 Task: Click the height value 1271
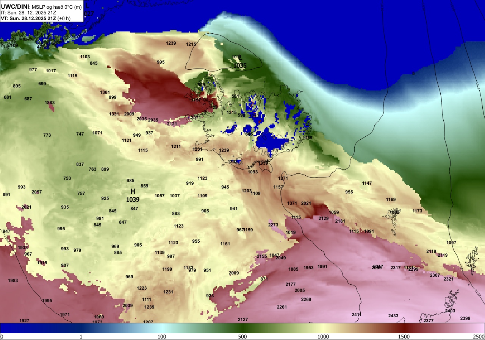[283, 178]
